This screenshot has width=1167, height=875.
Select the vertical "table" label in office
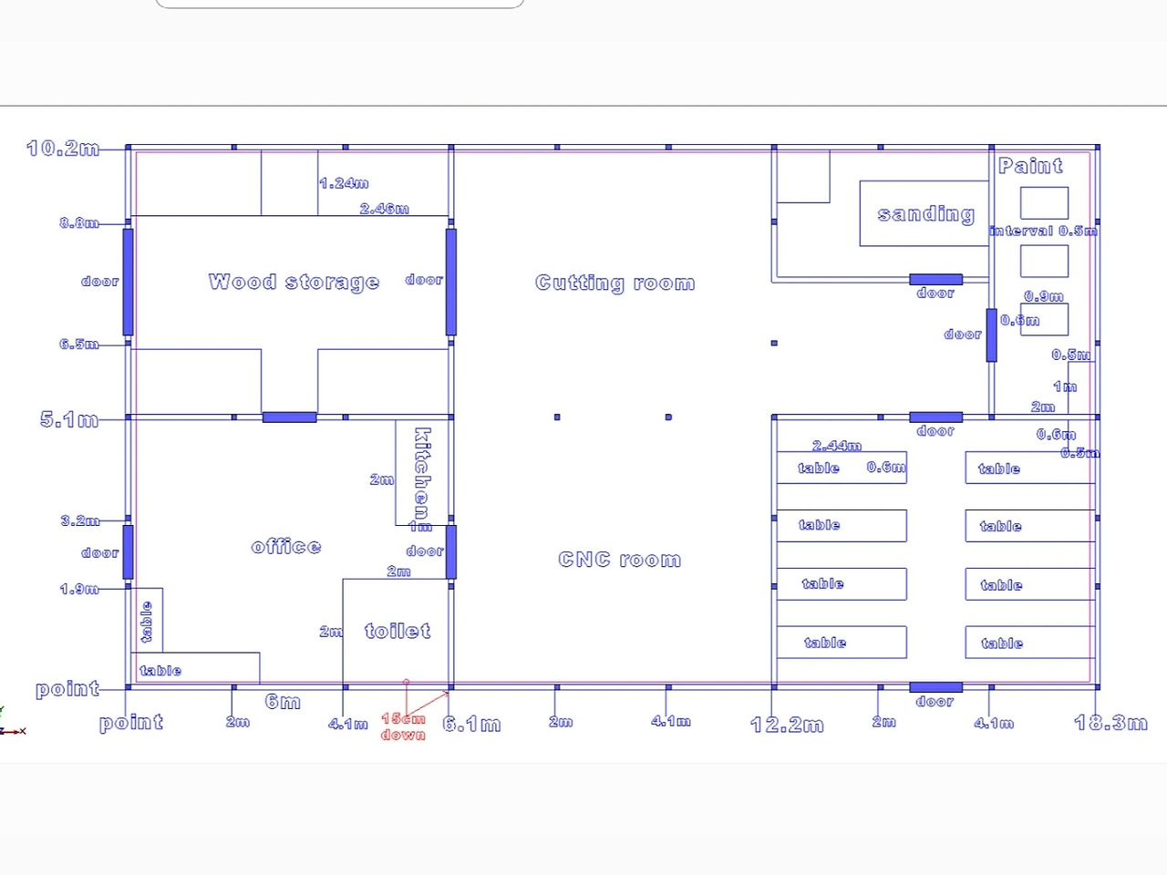147,622
